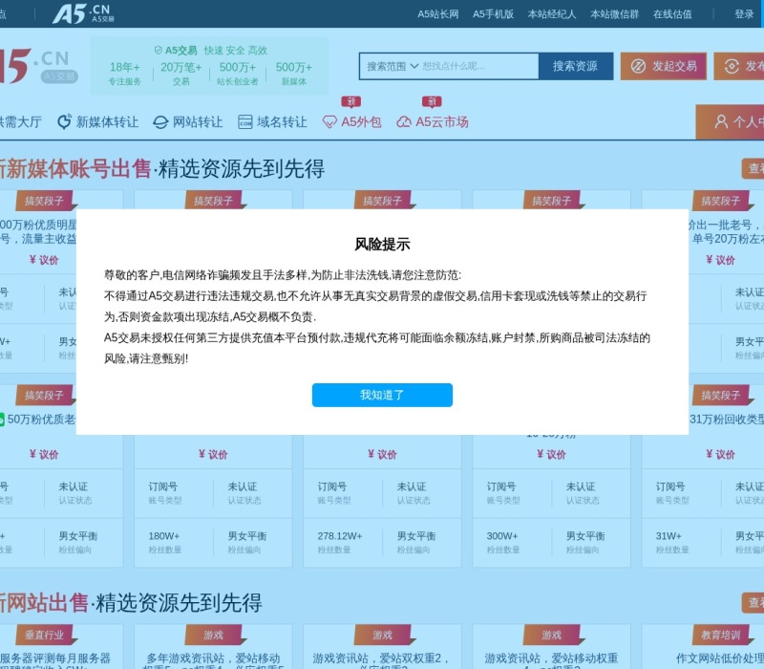
Task: Open the A5外包 menu item
Action: (352, 122)
